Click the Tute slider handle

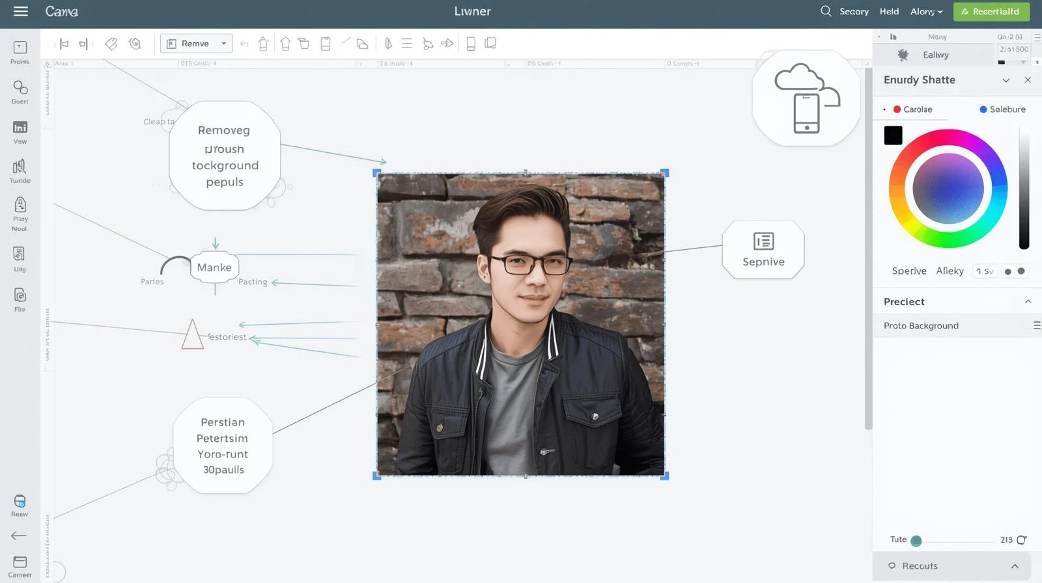click(x=916, y=541)
